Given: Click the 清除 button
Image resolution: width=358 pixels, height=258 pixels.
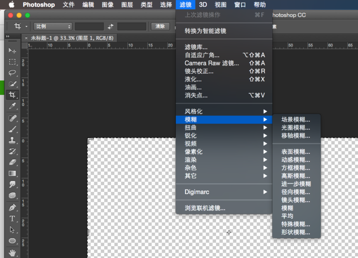Looking at the screenshot, I should (160, 26).
